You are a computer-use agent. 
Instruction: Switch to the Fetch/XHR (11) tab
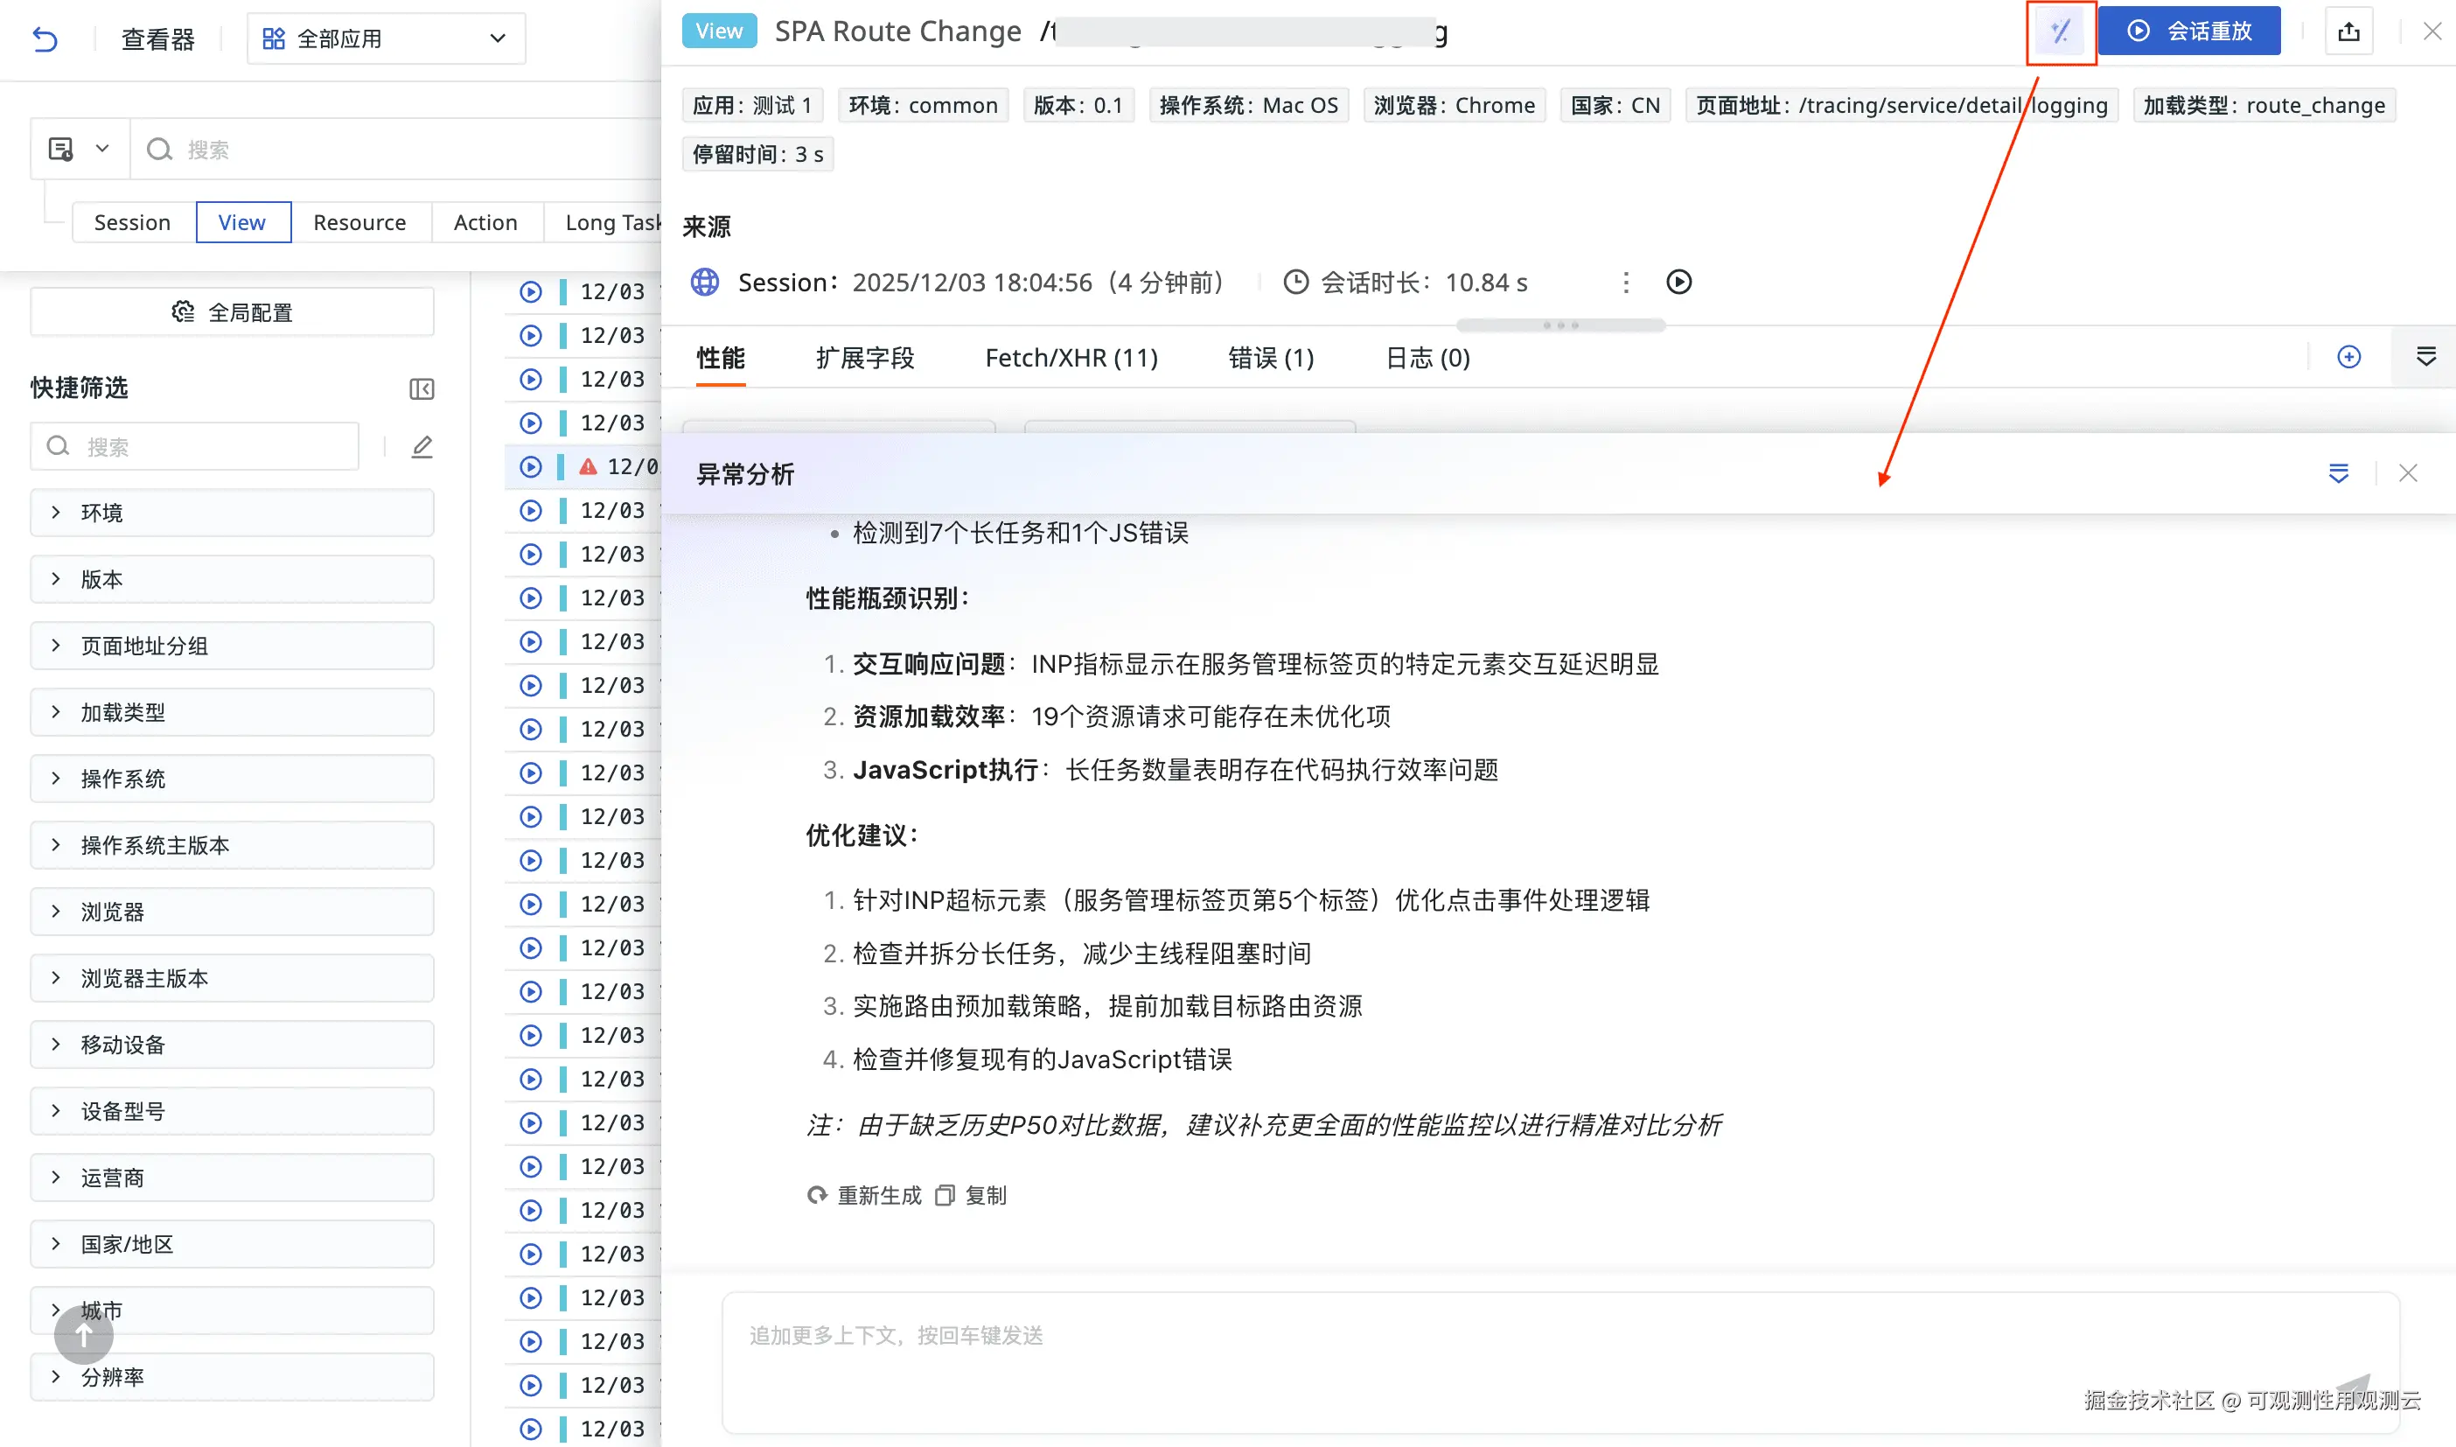click(1071, 358)
